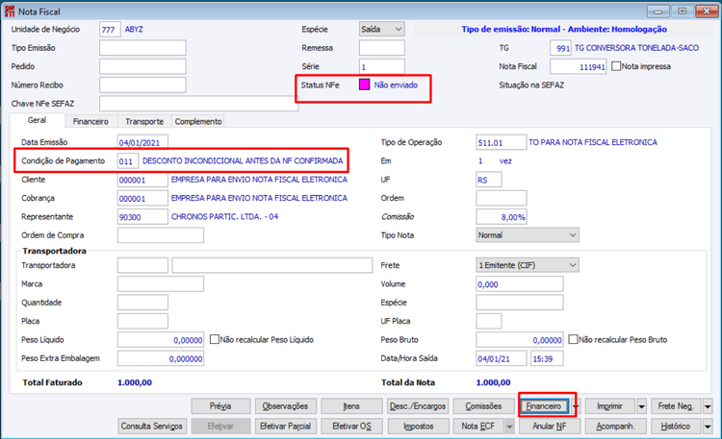Click the Consulta Serviços button
This screenshot has height=439, width=722.
click(x=152, y=427)
